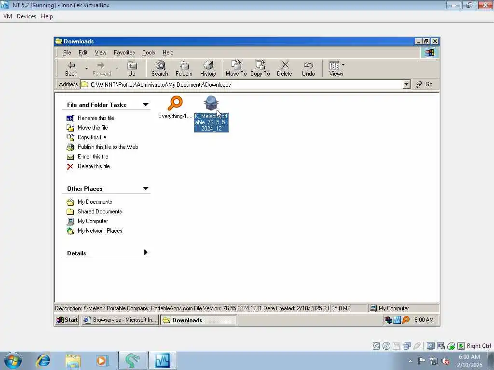Open the History toolbar icon

pyautogui.click(x=208, y=69)
